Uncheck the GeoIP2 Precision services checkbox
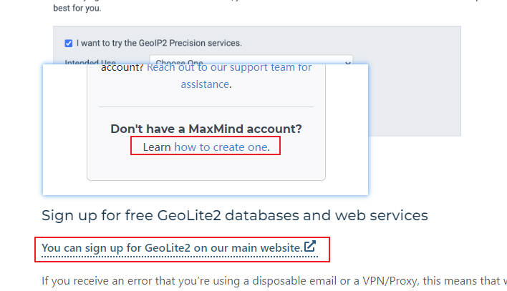Viewport: 507px width, 291px height. coord(68,43)
